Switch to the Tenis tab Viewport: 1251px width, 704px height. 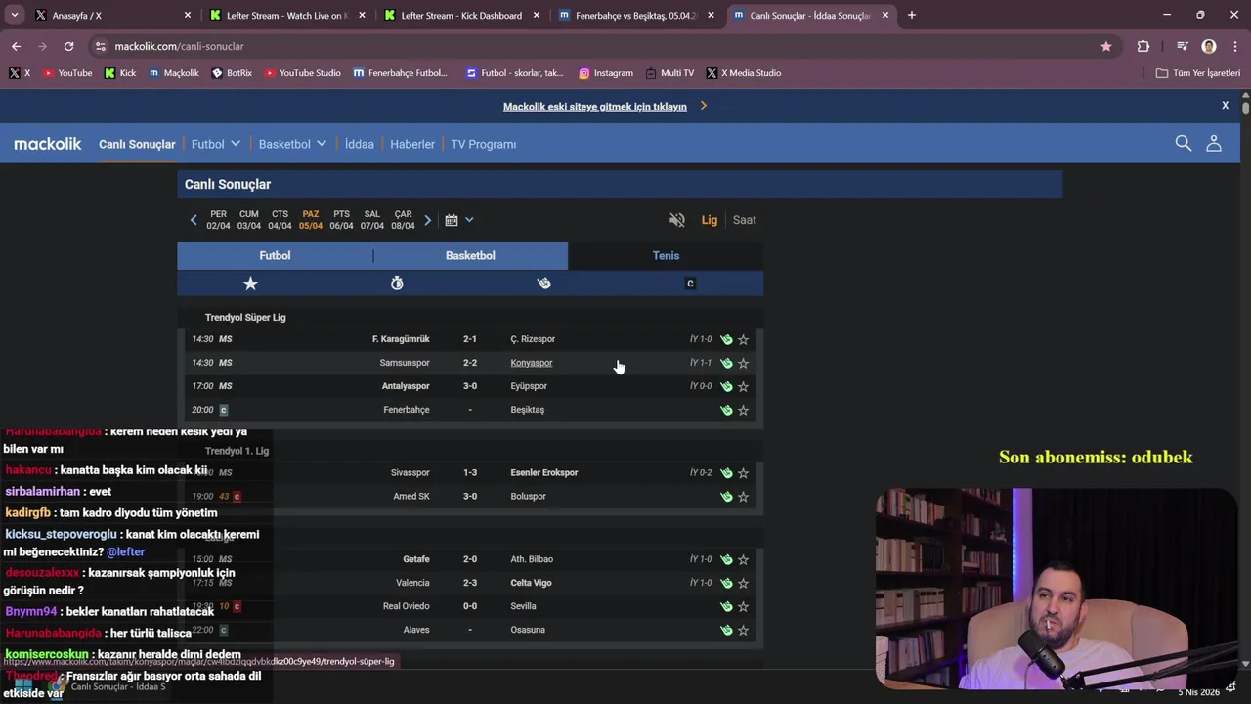click(x=666, y=255)
